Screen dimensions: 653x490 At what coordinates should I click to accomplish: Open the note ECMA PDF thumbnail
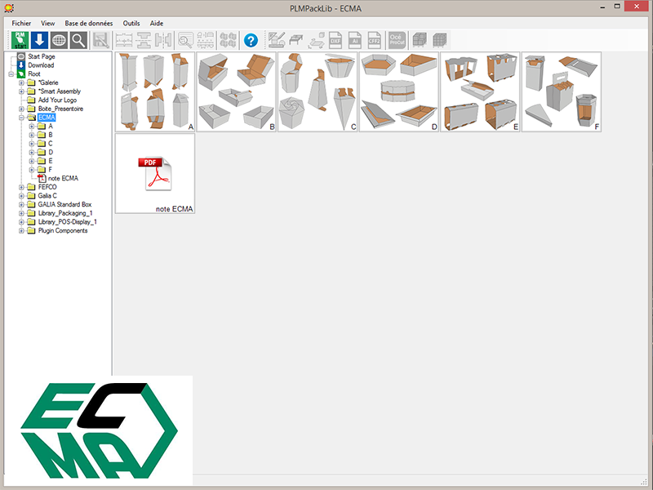coord(155,173)
